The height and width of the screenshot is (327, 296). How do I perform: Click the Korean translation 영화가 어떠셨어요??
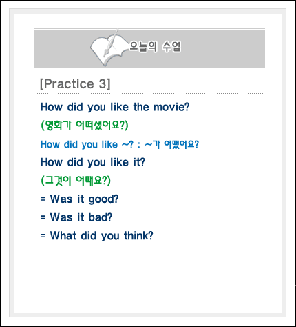click(x=85, y=126)
